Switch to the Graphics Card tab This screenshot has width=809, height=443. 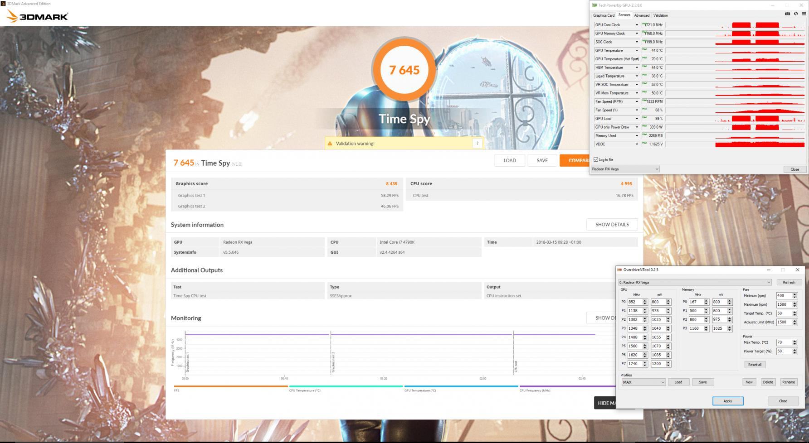pyautogui.click(x=604, y=15)
